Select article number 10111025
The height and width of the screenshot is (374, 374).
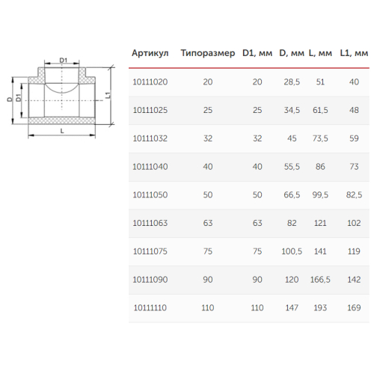point(150,110)
